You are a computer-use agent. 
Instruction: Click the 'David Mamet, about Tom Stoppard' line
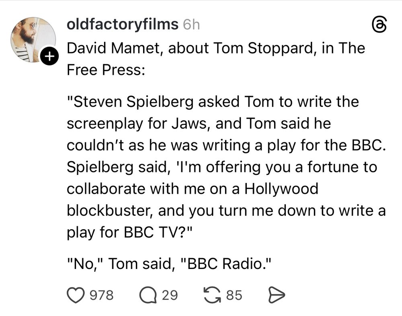point(216,48)
